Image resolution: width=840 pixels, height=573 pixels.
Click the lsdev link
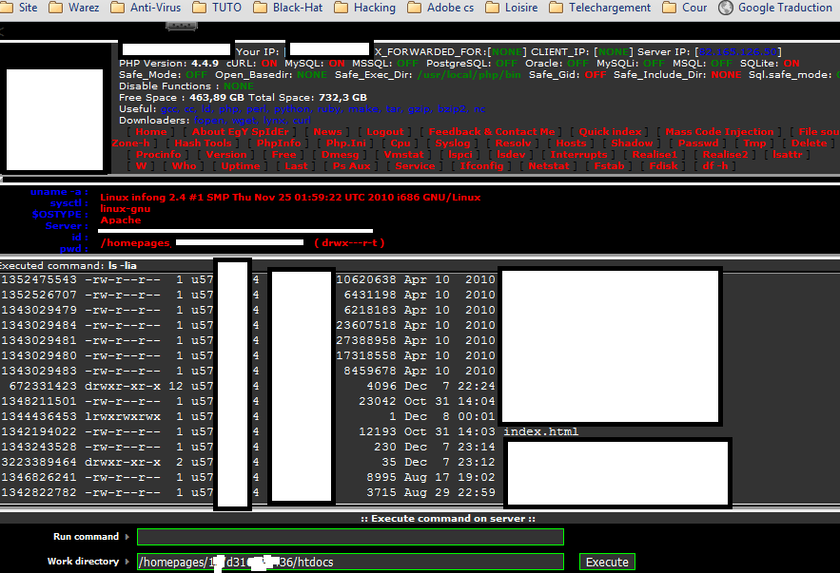[511, 154]
